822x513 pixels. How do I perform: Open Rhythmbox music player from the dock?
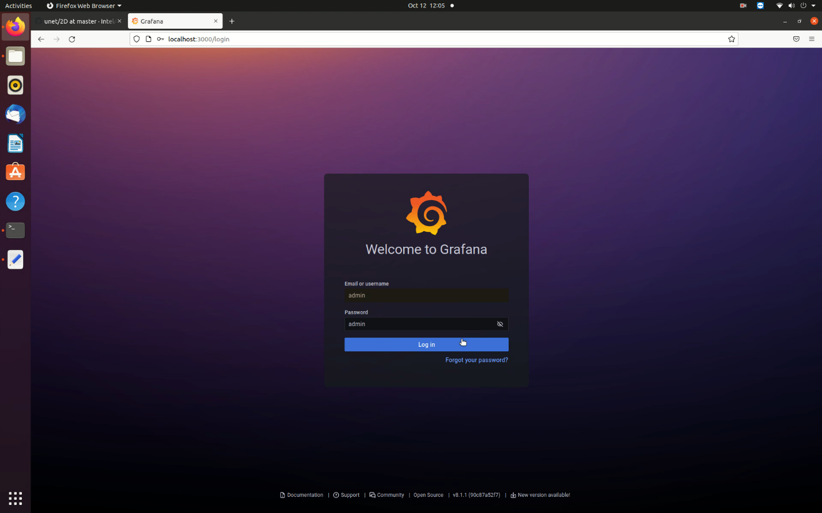click(16, 85)
